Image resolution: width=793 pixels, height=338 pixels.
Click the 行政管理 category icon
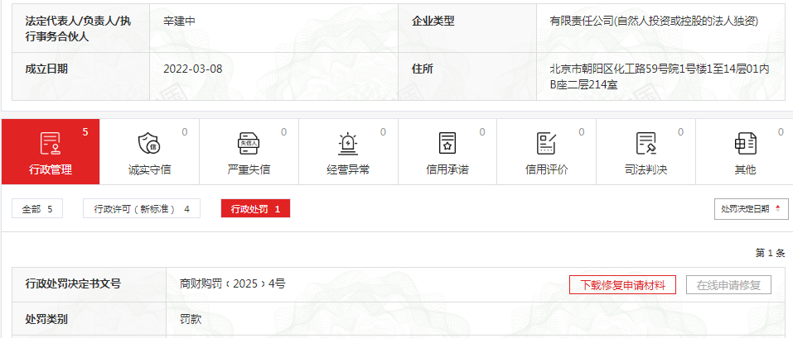point(51,143)
